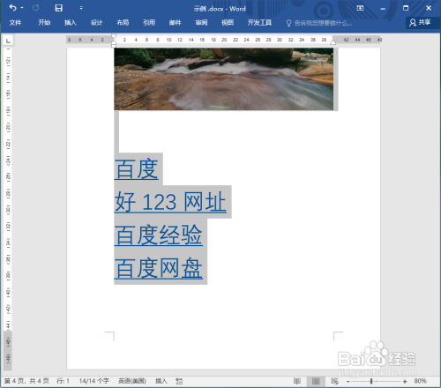Switch to the 邮件 tab

pos(176,23)
